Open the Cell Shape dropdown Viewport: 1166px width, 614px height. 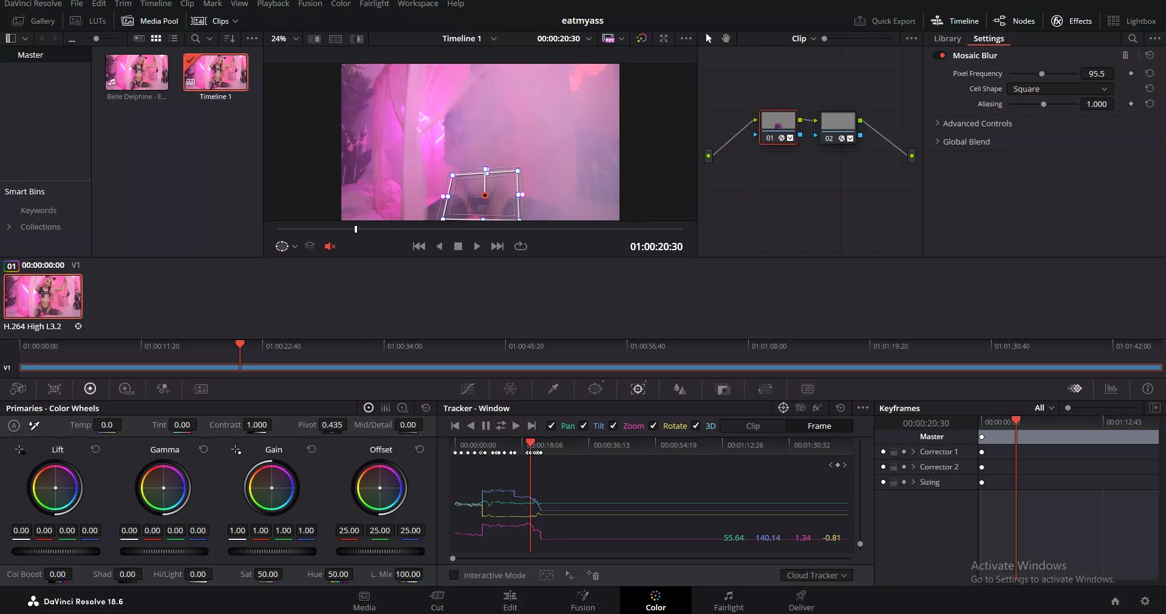click(1059, 89)
